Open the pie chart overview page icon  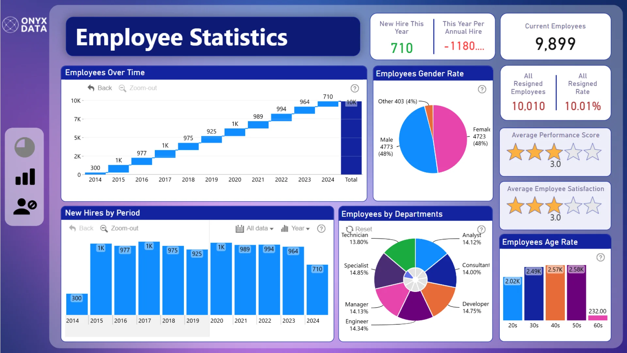coord(24,147)
